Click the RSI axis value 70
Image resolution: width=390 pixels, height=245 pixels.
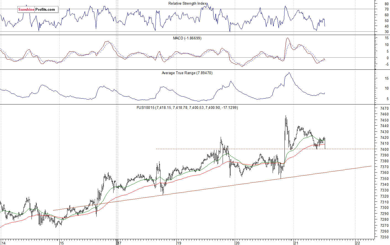tap(386, 9)
